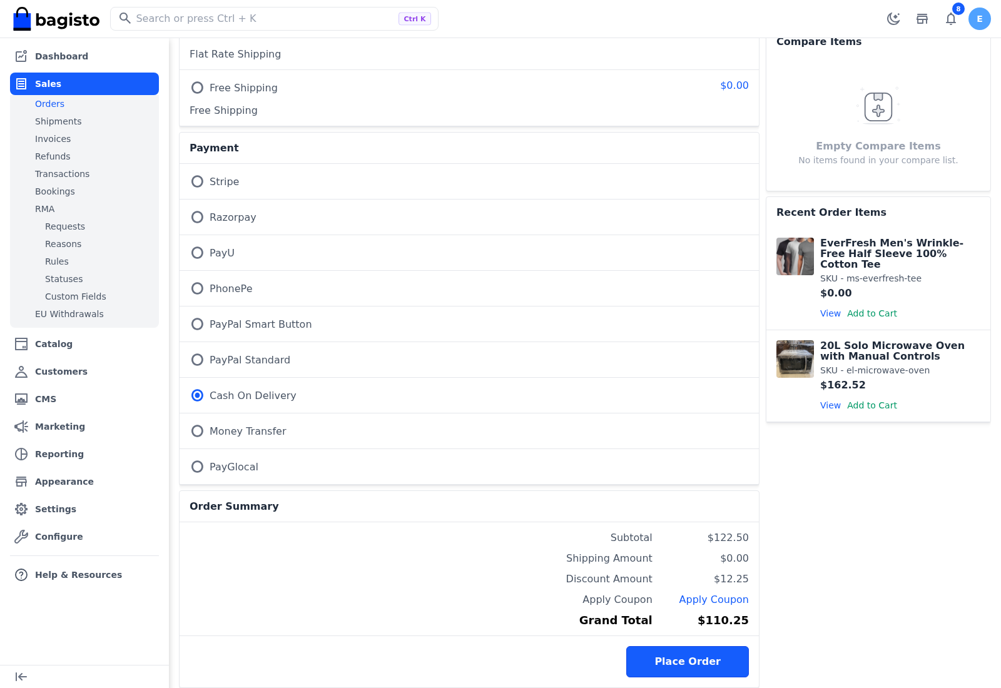The height and width of the screenshot is (688, 1001).
Task: Click the Flat Rate Shipping text
Action: 235,54
